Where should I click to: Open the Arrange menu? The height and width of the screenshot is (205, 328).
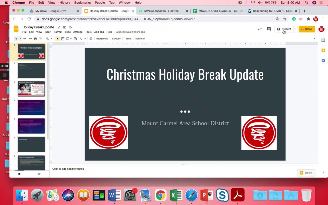point(78,32)
